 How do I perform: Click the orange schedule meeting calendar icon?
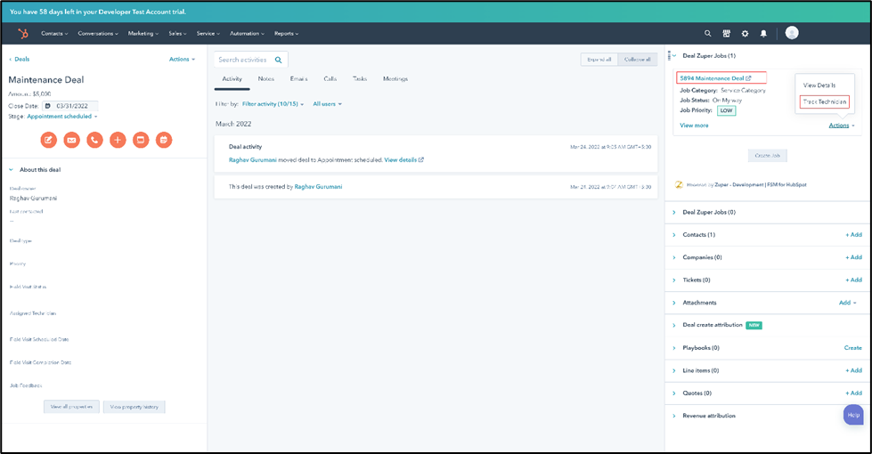click(x=164, y=140)
